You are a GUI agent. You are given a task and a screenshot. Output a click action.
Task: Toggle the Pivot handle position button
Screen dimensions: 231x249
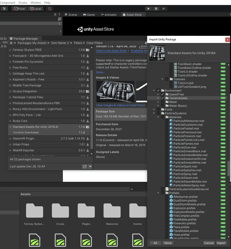pos(19,9)
